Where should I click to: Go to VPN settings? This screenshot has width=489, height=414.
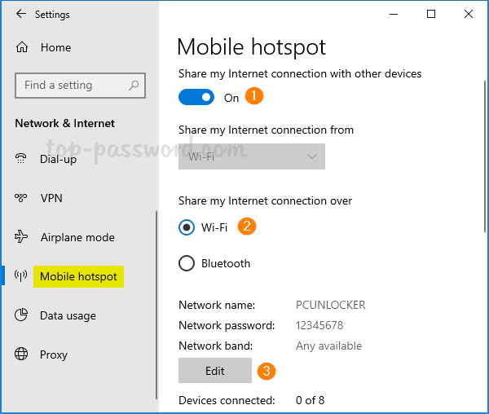pos(51,198)
